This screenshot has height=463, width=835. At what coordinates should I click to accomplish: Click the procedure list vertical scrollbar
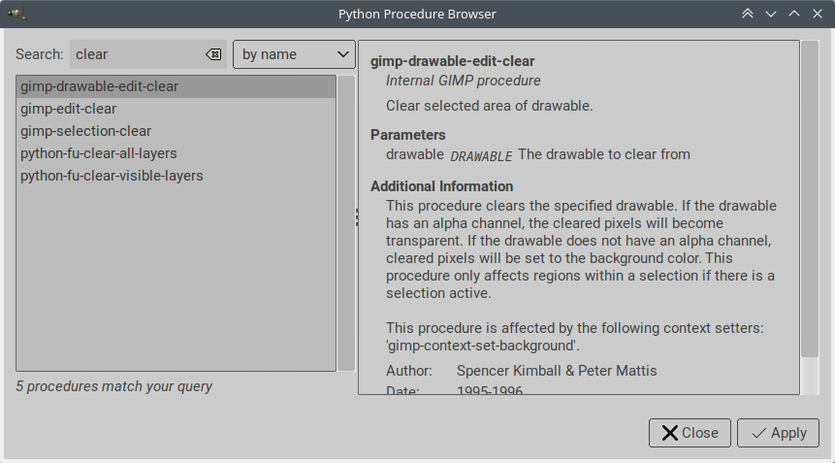345,222
